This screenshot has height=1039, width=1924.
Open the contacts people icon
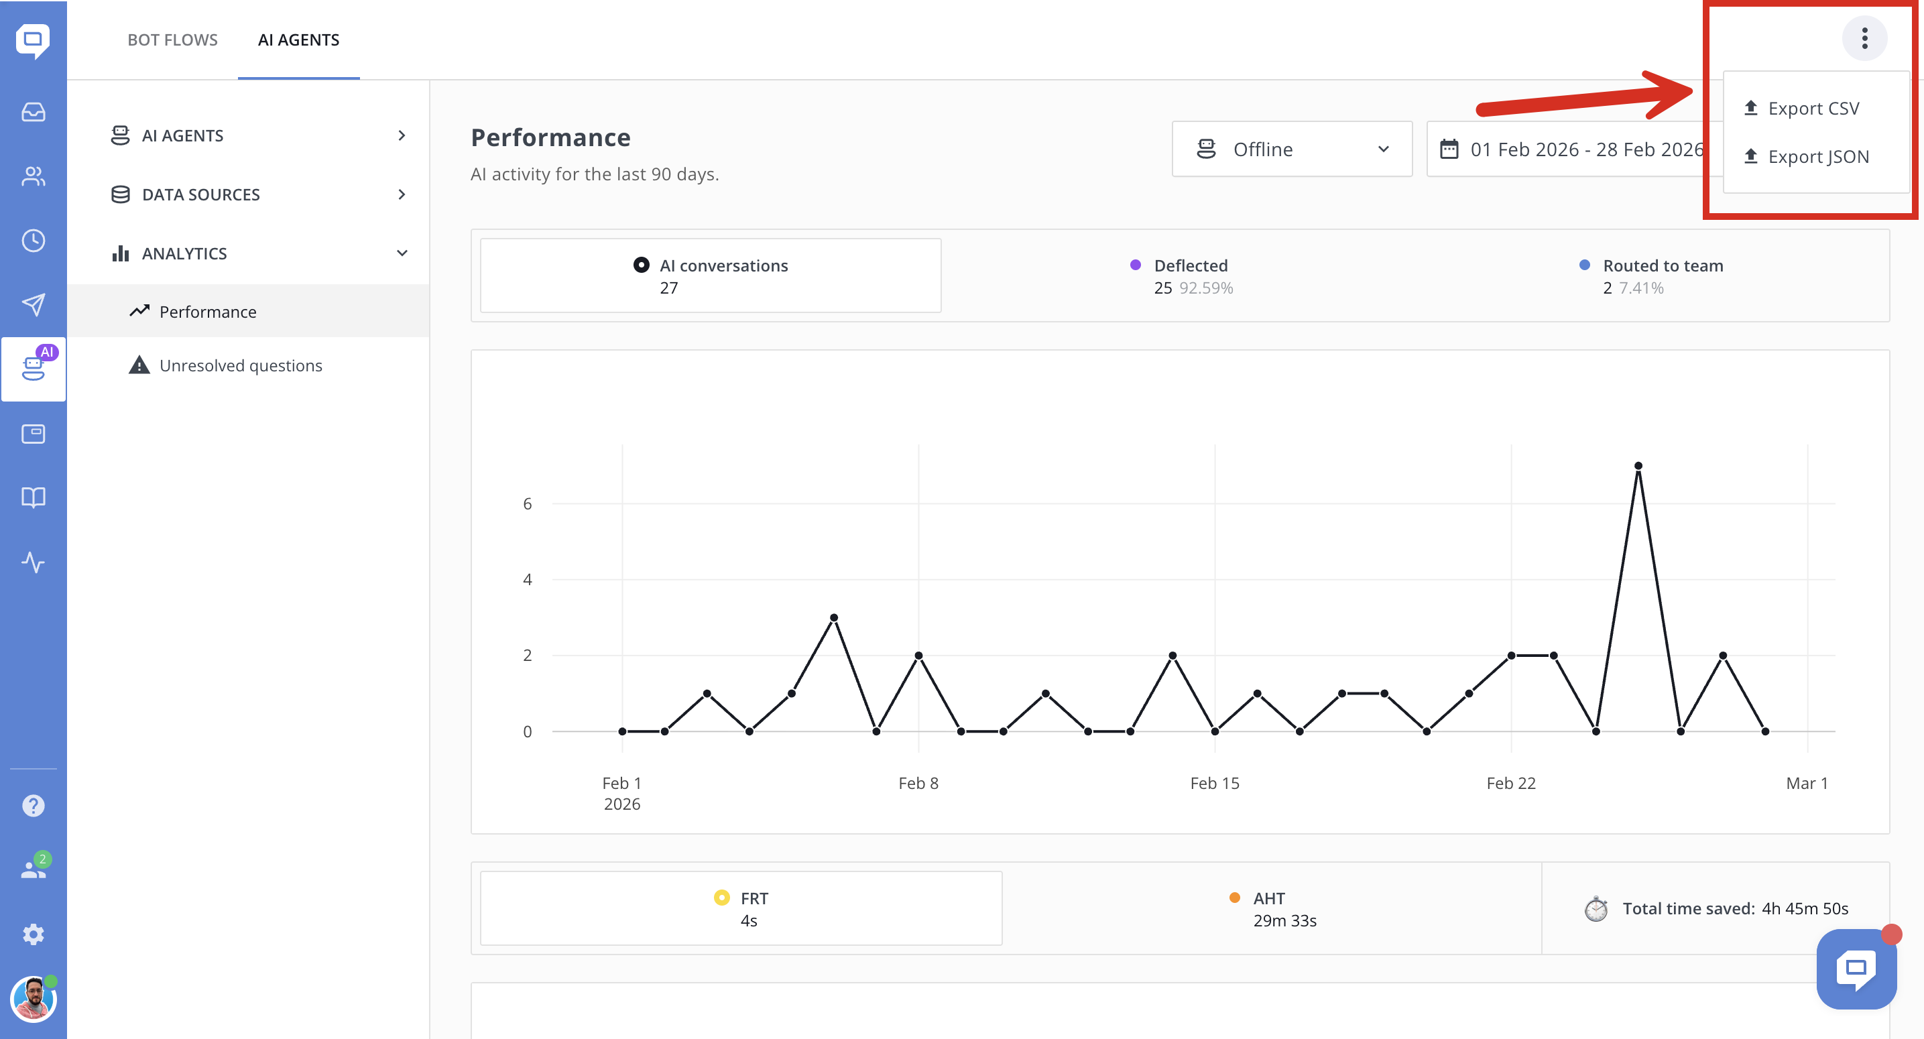(33, 176)
